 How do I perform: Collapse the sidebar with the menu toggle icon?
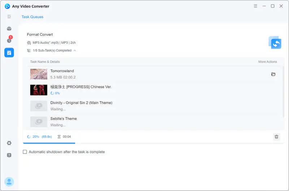tap(9, 17)
